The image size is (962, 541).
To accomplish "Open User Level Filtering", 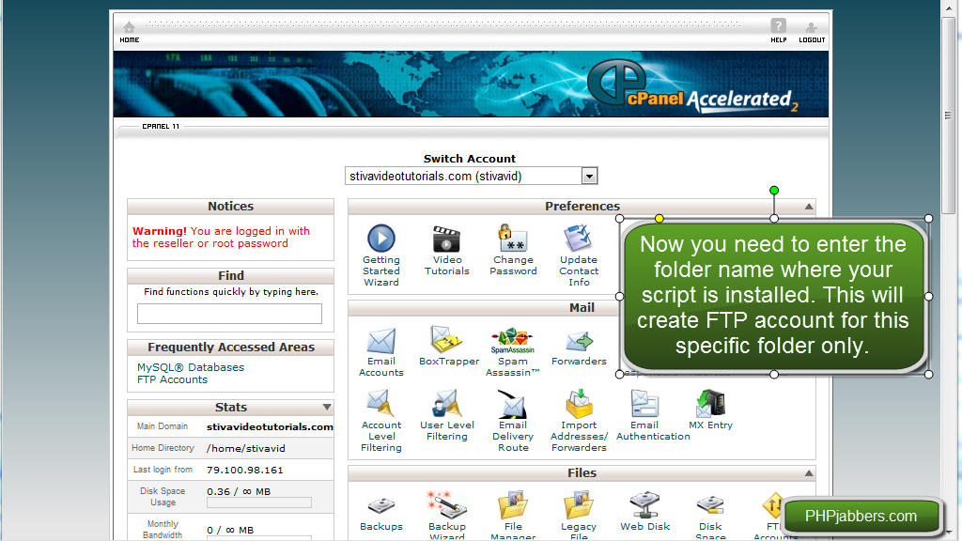I will (x=446, y=416).
